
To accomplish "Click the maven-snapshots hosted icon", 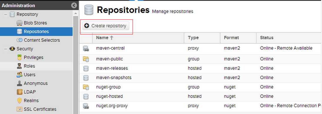I will [86, 78].
